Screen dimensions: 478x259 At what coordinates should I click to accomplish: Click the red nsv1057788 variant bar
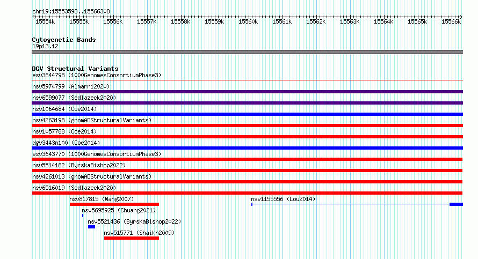[247, 137]
